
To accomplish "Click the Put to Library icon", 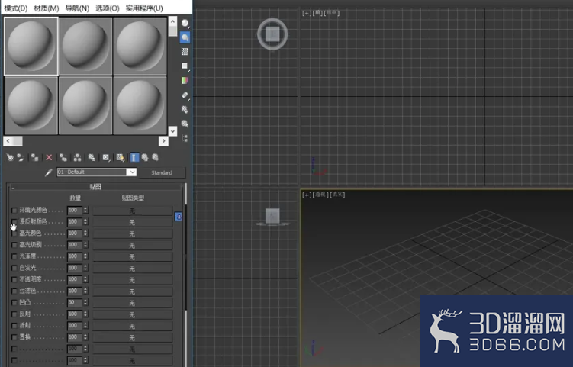I will (x=92, y=157).
